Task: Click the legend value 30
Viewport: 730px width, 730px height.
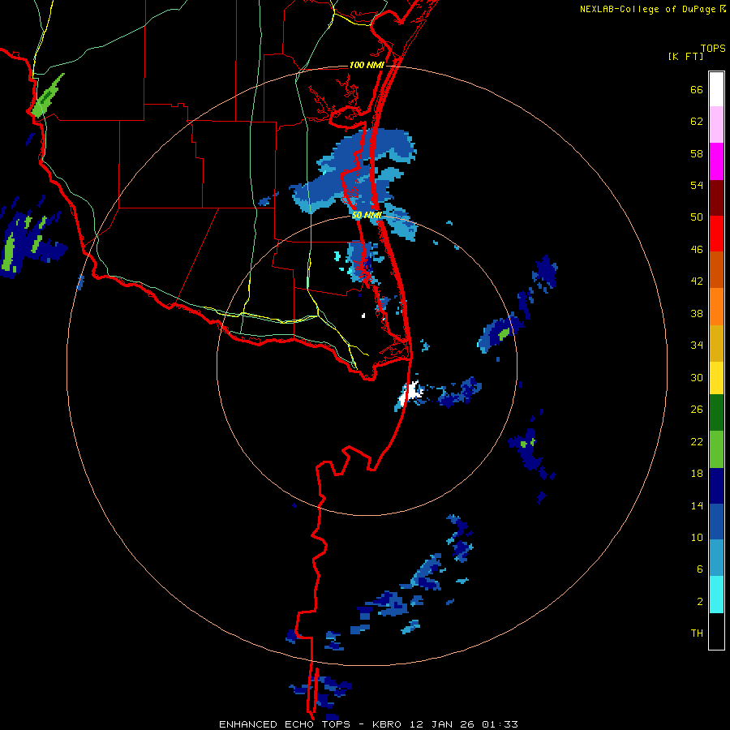Action: click(x=697, y=377)
